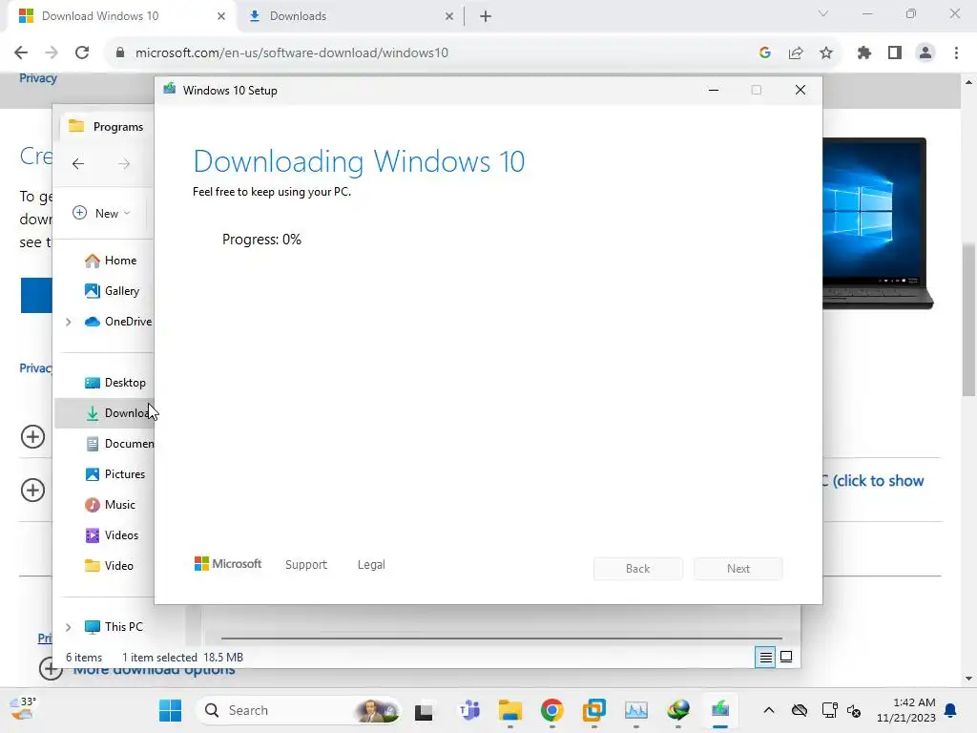Click muted volume tray icon

[x=854, y=710]
